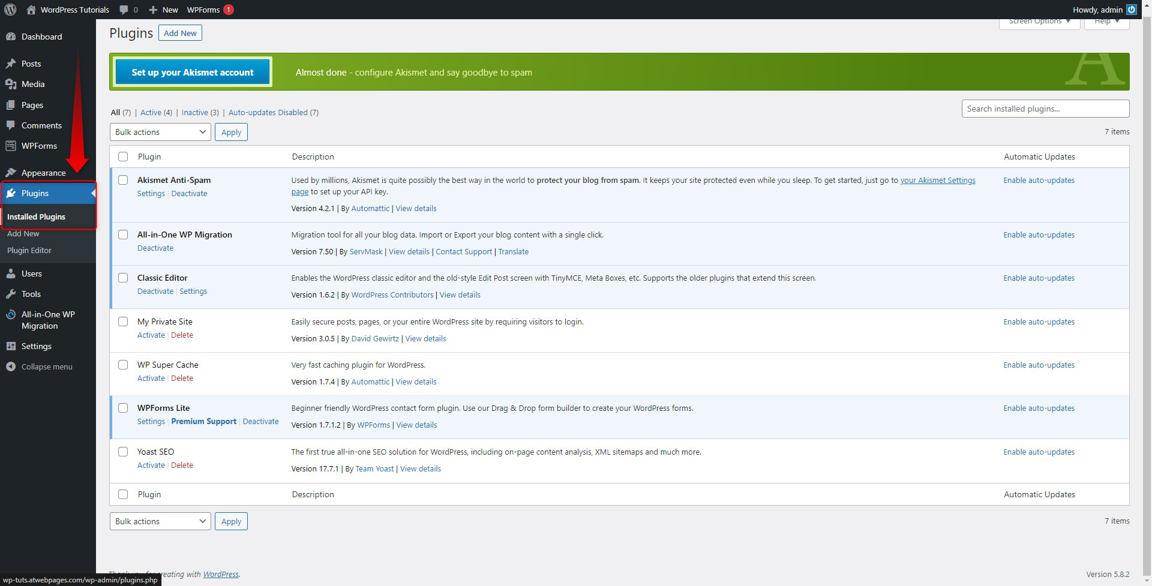Click the top Apply button

coord(231,132)
